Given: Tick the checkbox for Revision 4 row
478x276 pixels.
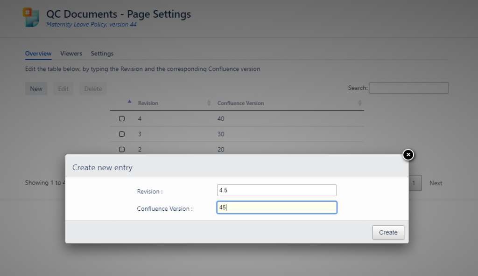Looking at the screenshot, I should point(122,119).
